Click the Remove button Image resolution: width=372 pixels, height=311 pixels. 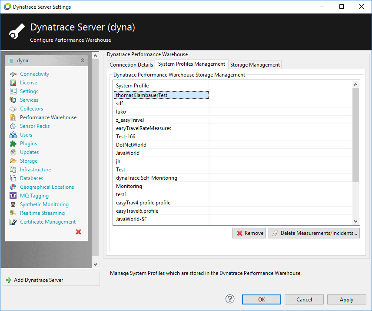pyautogui.click(x=249, y=233)
